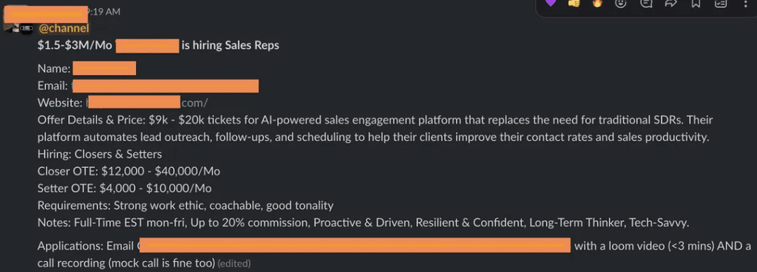
Task: React with the fire emoji
Action: 597,3
